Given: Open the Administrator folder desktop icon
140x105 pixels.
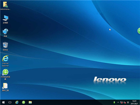Looking at the screenshot, I should pos(5,6).
